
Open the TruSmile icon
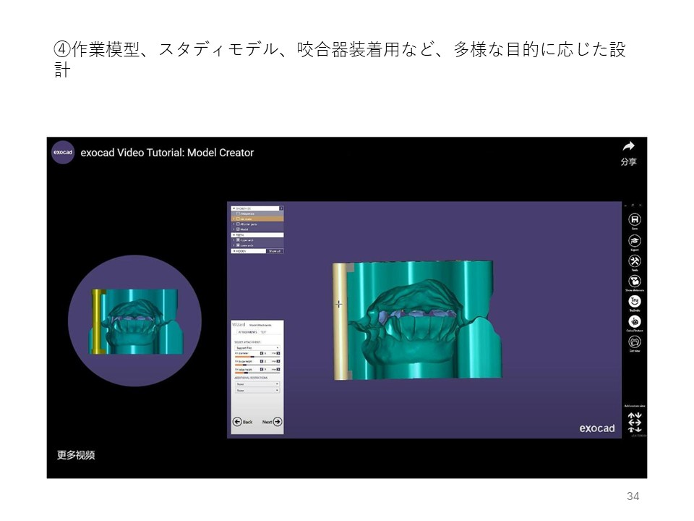(635, 301)
